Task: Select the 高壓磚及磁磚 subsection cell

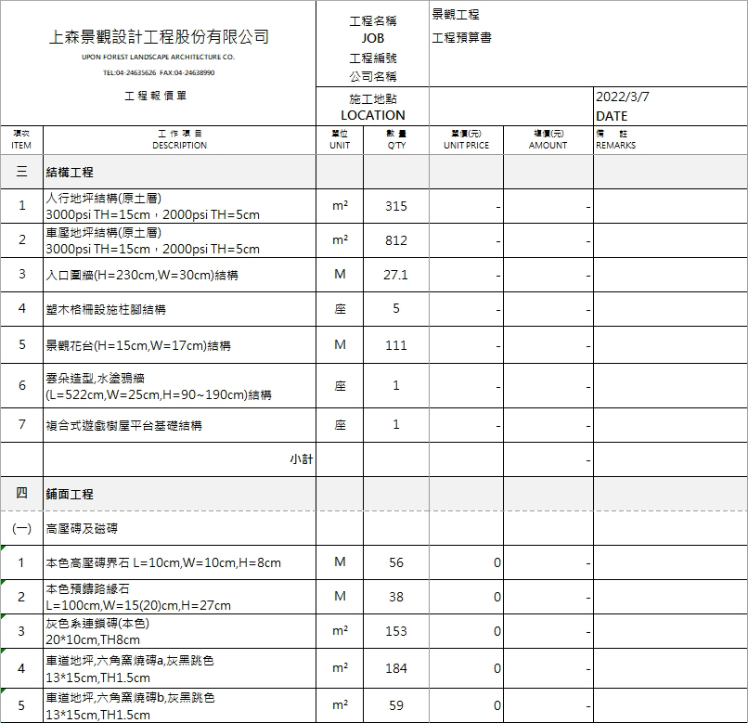Action: click(179, 528)
